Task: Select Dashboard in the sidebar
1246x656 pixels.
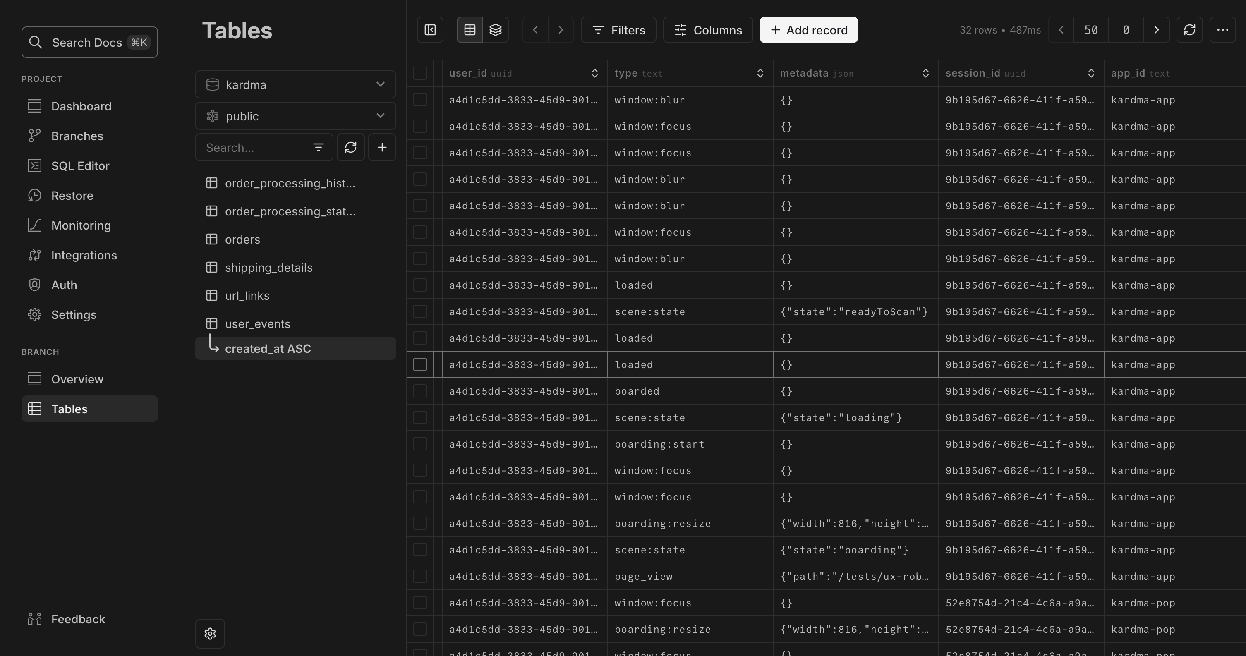Action: tap(81, 106)
